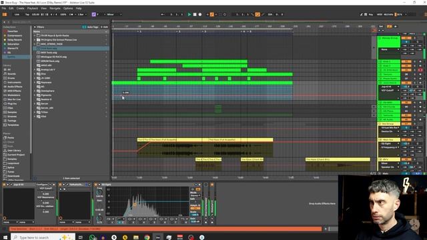This screenshot has width=427, height=240.
Task: Select the Compressors collection
Action: click(x=15, y=35)
